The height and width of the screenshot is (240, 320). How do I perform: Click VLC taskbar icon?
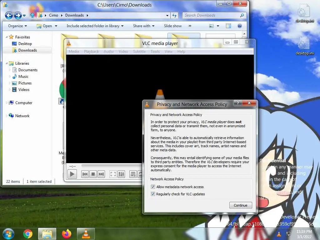pos(86,234)
